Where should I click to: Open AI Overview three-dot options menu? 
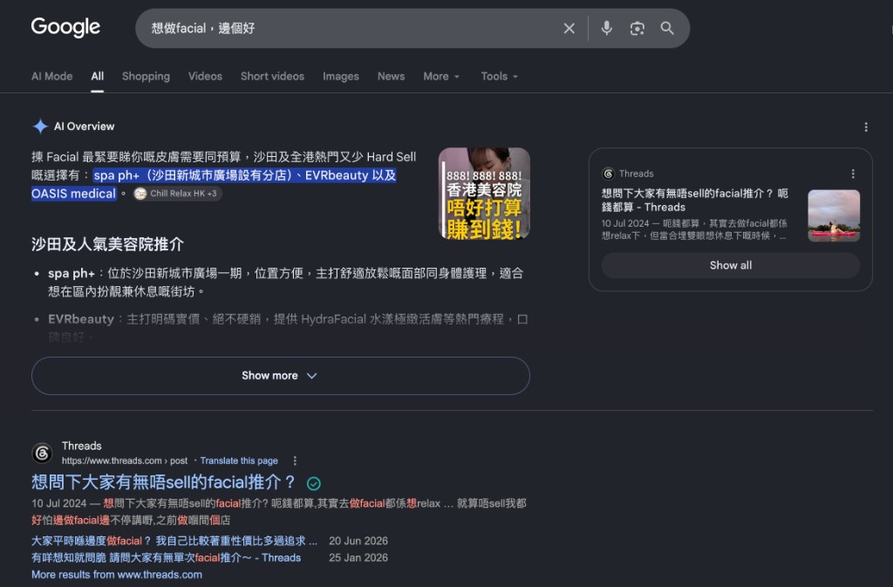[866, 127]
